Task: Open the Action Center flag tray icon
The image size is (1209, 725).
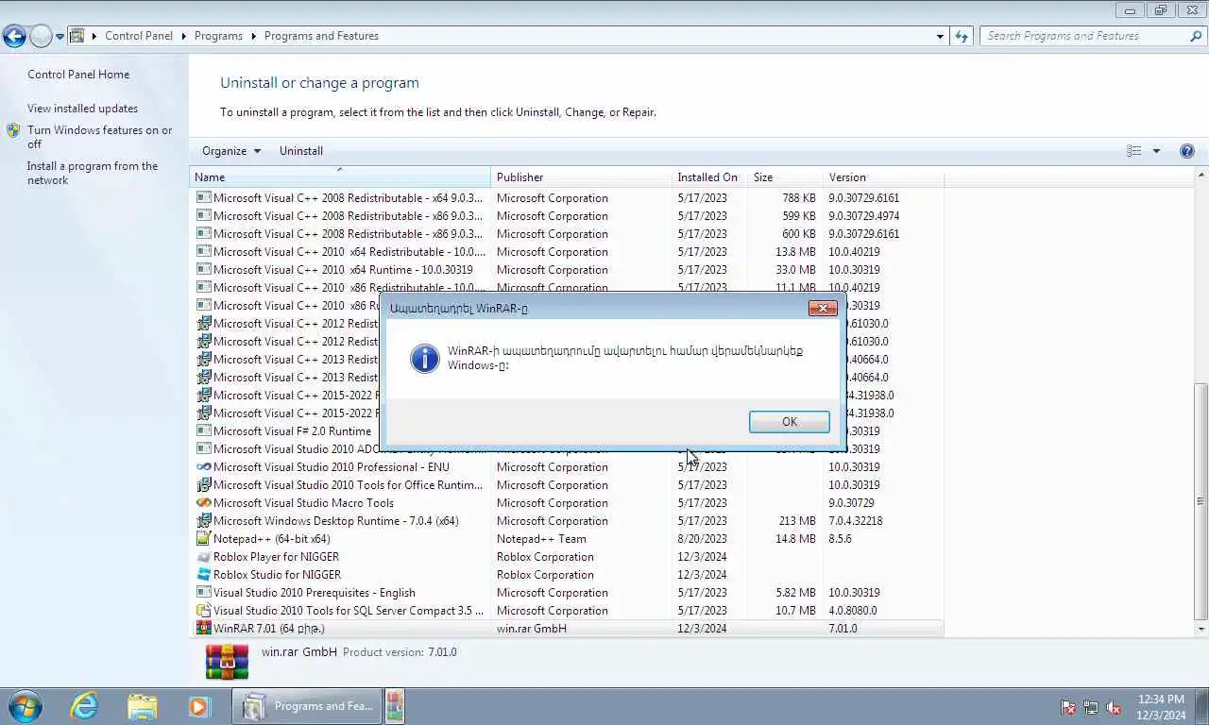Action: click(x=1068, y=707)
